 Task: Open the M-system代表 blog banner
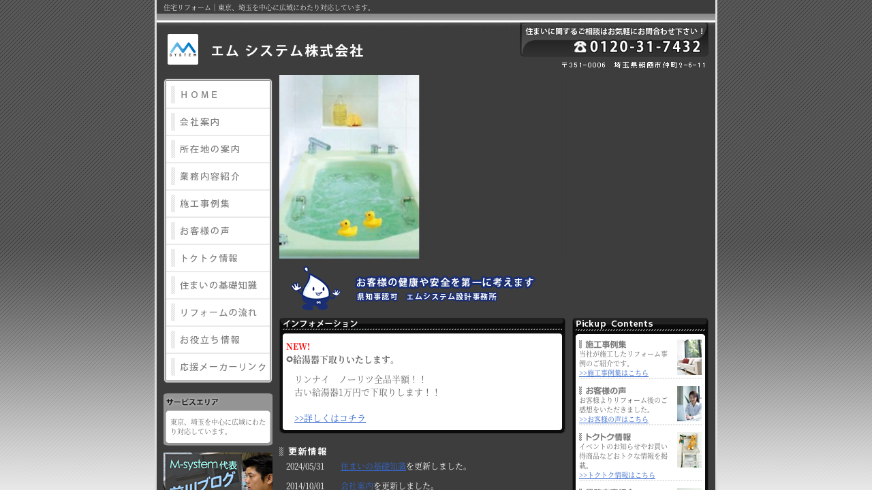tap(218, 471)
